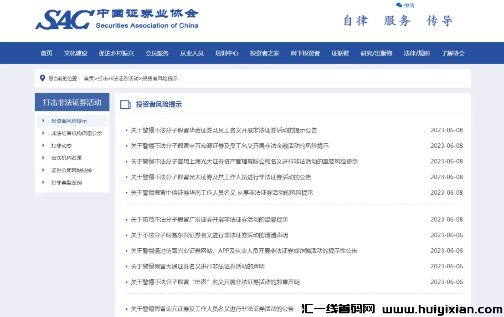Click the arrow beside 非法仿冒机构信息公示
504x317 pixels.
coord(43,133)
